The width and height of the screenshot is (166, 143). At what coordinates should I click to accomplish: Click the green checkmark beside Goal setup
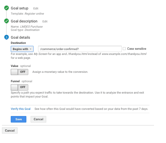coord(7,8)
